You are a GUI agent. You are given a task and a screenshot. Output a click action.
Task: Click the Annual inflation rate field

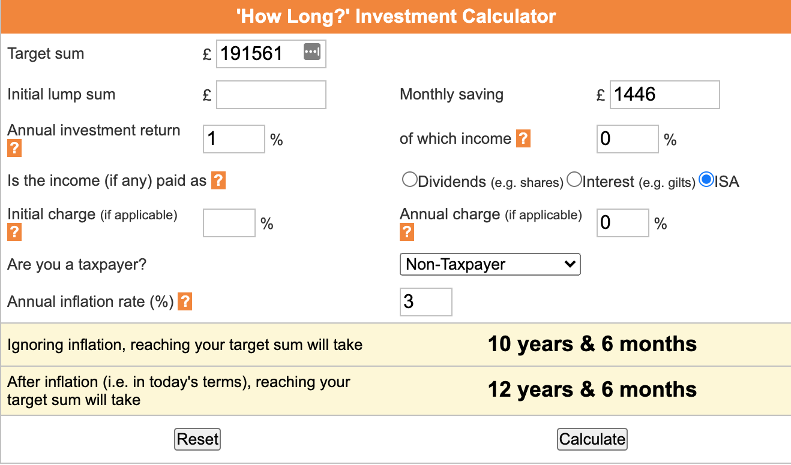pyautogui.click(x=426, y=301)
